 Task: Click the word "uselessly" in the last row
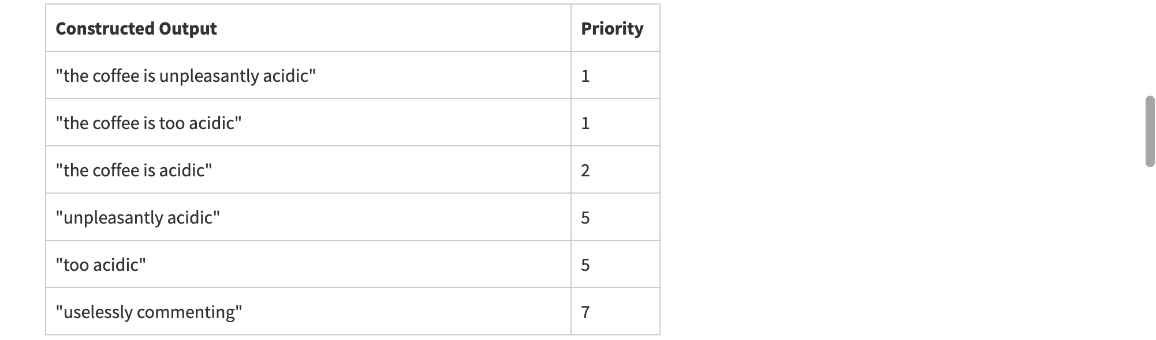(x=98, y=312)
